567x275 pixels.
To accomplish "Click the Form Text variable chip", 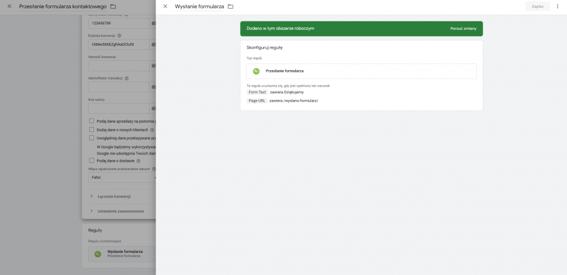I will 257,92.
